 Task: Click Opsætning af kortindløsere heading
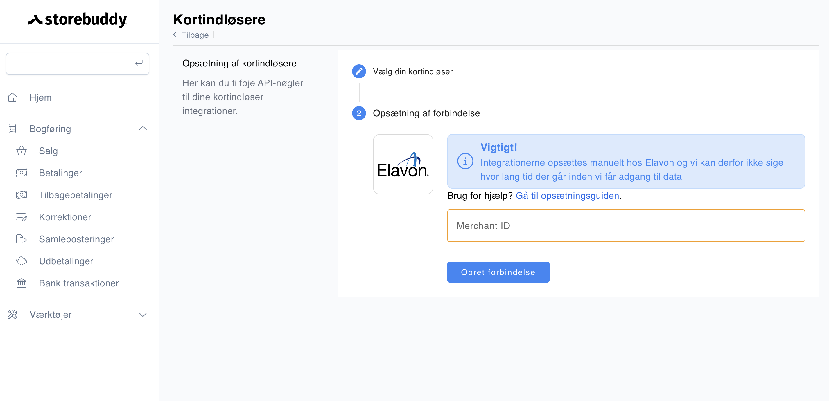click(239, 63)
